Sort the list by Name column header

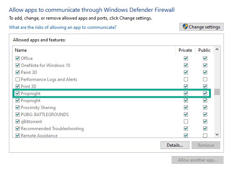pos(21,50)
